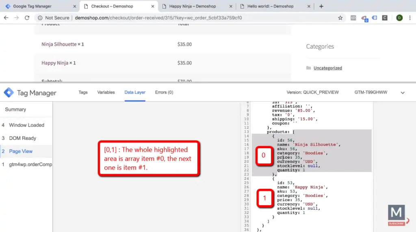
Task: Click the Not Secure site info icon
Action: point(39,18)
